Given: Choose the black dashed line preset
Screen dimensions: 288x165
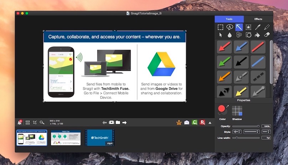Looking at the screenshot, I should coord(258,77).
